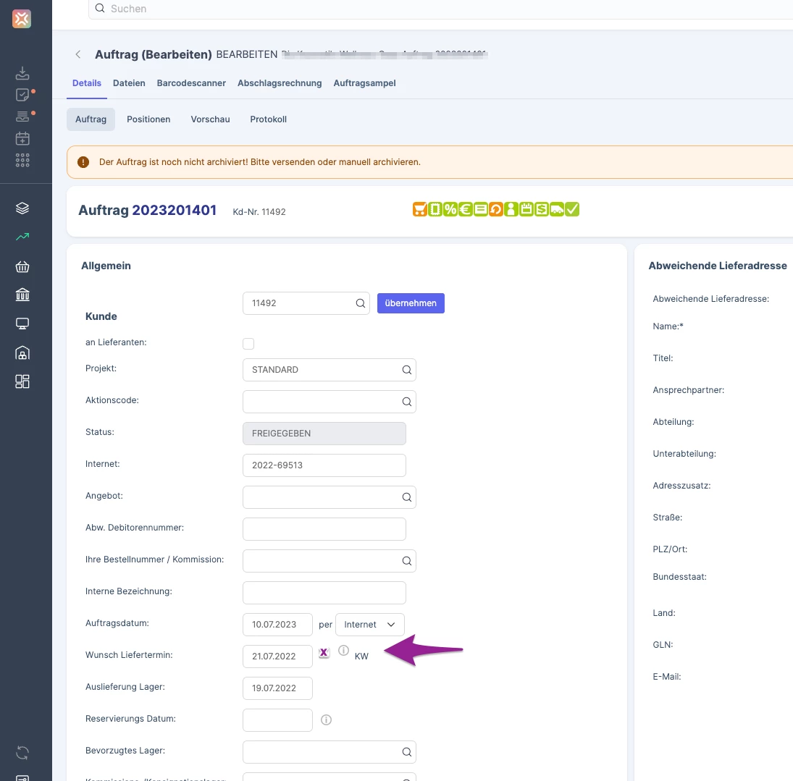Switch to the Auftragsampel tab
The width and height of the screenshot is (793, 781).
tap(365, 83)
